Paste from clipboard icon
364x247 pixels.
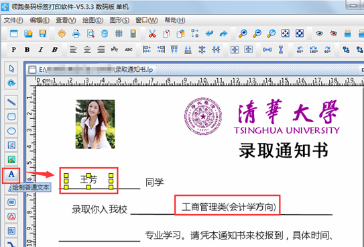tap(180, 34)
